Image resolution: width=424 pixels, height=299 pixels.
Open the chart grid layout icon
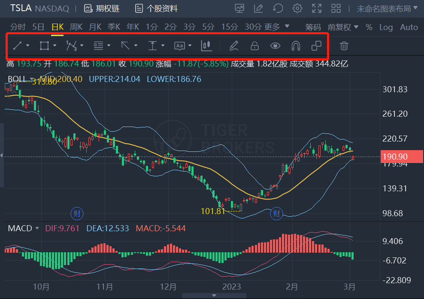[x=336, y=9]
